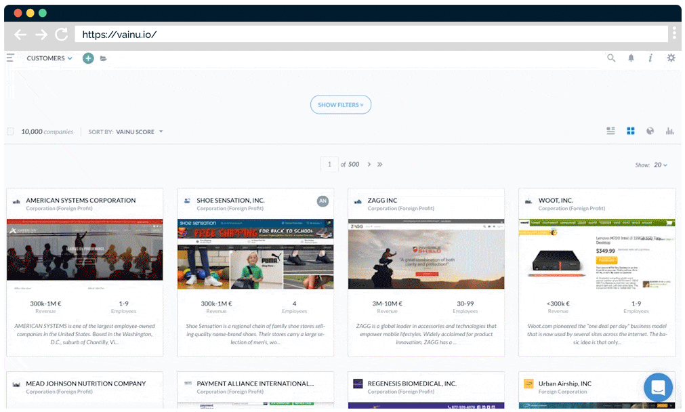The height and width of the screenshot is (412, 685).
Task: Click the green add new list button
Action: tap(88, 58)
